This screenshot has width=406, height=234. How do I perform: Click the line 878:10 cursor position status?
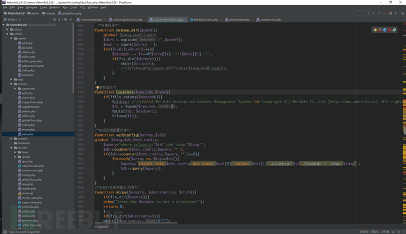tap(364, 232)
